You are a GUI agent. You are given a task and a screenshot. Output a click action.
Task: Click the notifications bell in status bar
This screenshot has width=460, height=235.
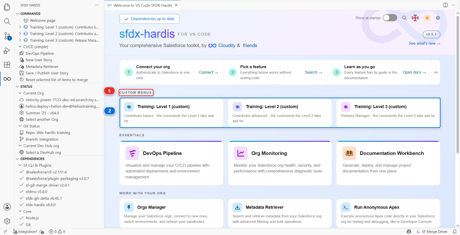pos(455,232)
